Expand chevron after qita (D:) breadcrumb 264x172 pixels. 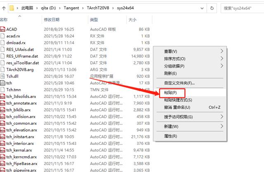[60, 8]
